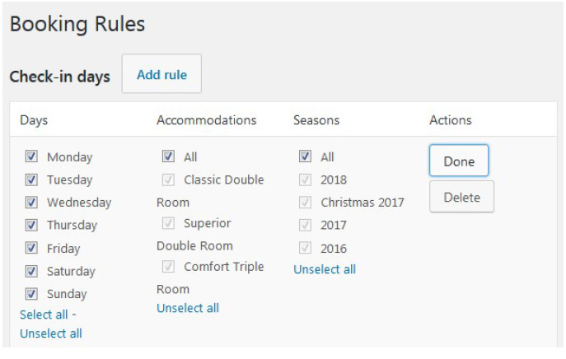Click Select all under Days
This screenshot has width=566, height=359.
click(44, 315)
